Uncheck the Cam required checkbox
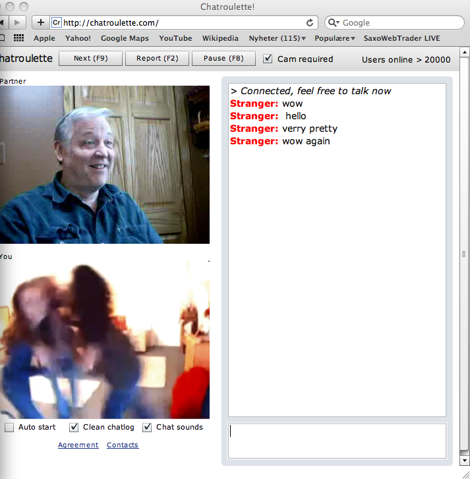 (x=268, y=59)
